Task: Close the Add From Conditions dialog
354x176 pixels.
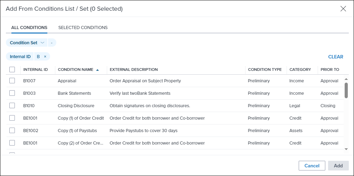Action: point(343,9)
